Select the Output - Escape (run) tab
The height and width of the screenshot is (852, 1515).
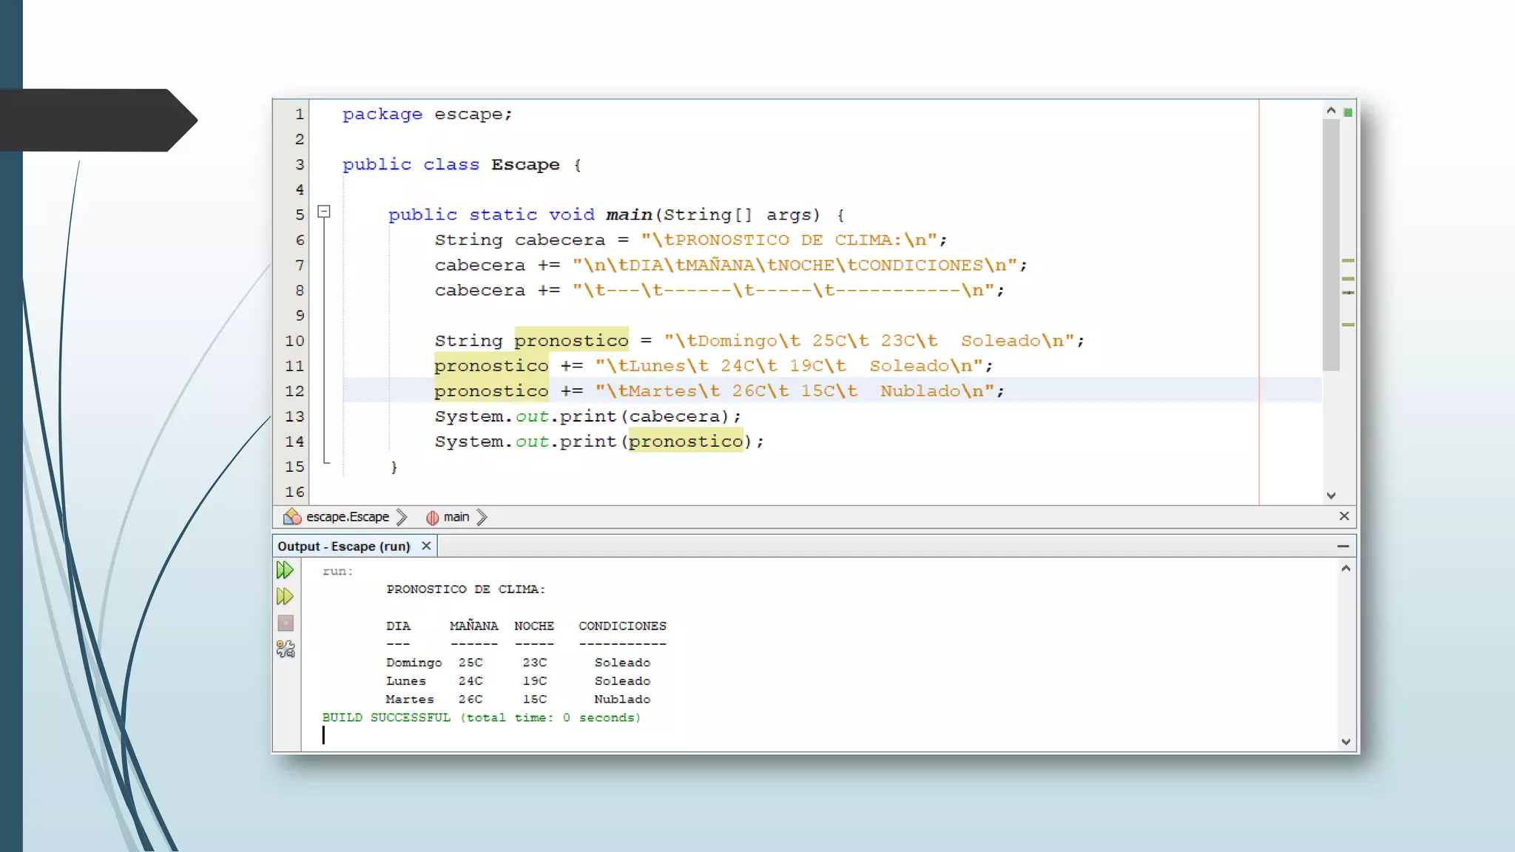[343, 546]
